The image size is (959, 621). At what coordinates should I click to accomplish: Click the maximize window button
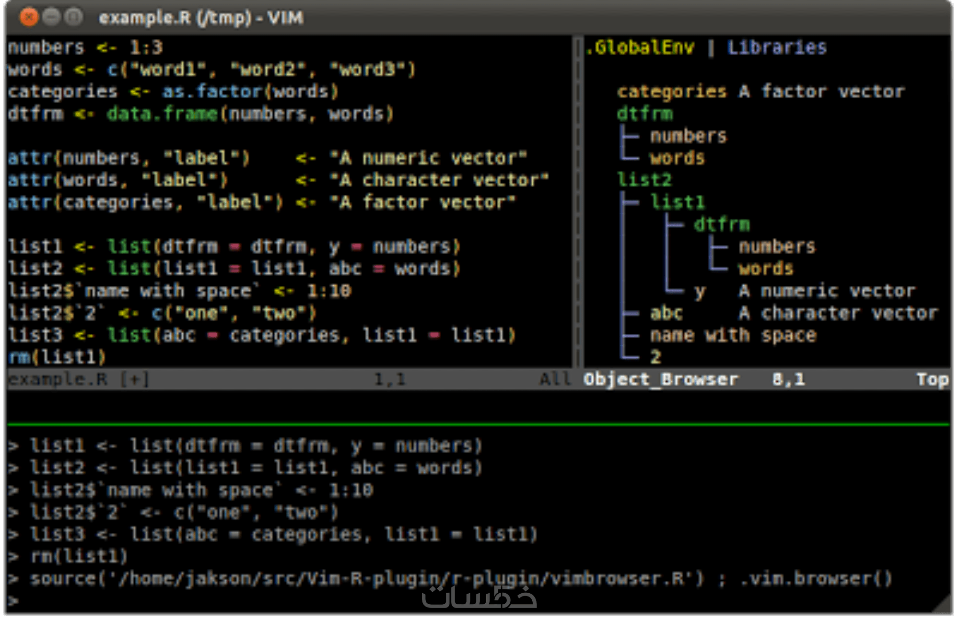[x=73, y=17]
